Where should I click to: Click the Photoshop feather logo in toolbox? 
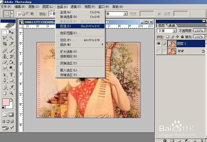(x=8, y=26)
